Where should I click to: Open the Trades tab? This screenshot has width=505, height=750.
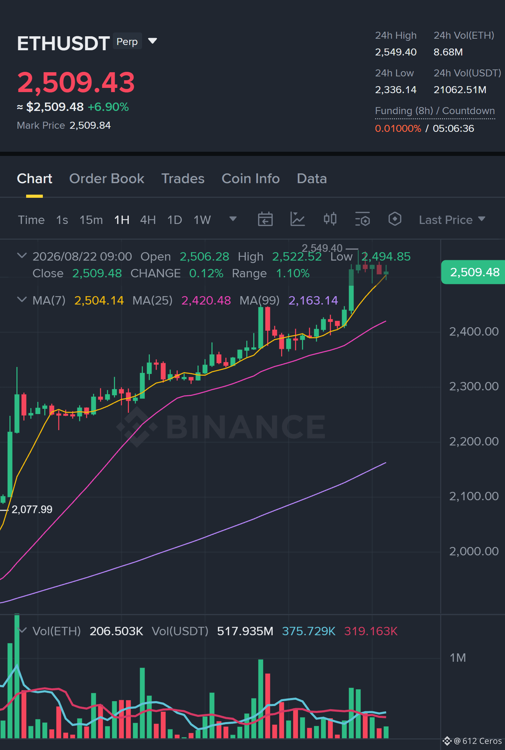pos(183,179)
